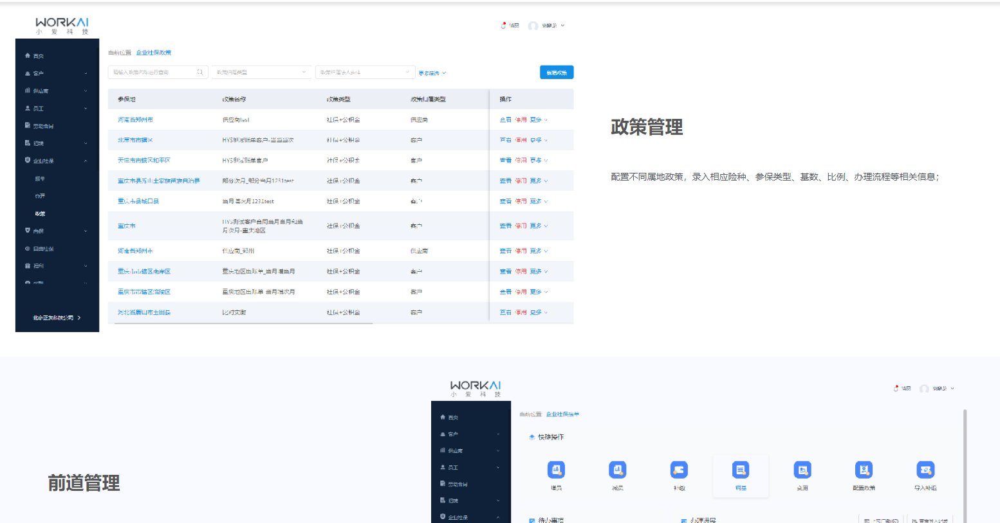Select 政策 submenu item in top sidebar
Screen dimensions: 1000x523
[41, 213]
